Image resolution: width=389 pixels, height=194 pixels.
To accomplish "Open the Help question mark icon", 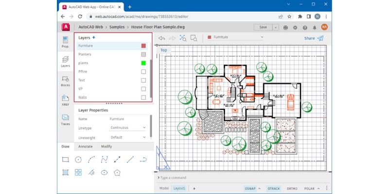I will click(305, 28).
